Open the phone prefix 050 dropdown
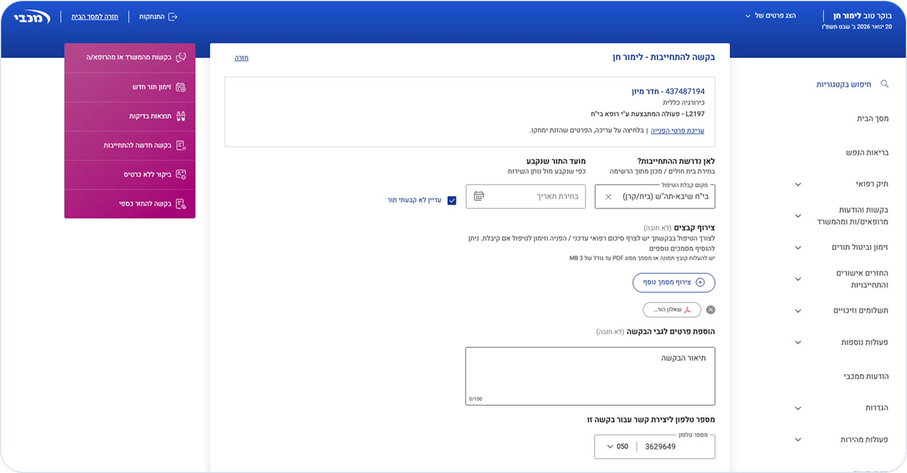The height and width of the screenshot is (473, 907). 617,447
